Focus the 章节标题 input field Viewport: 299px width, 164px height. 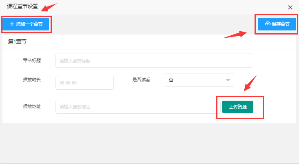click(x=154, y=61)
